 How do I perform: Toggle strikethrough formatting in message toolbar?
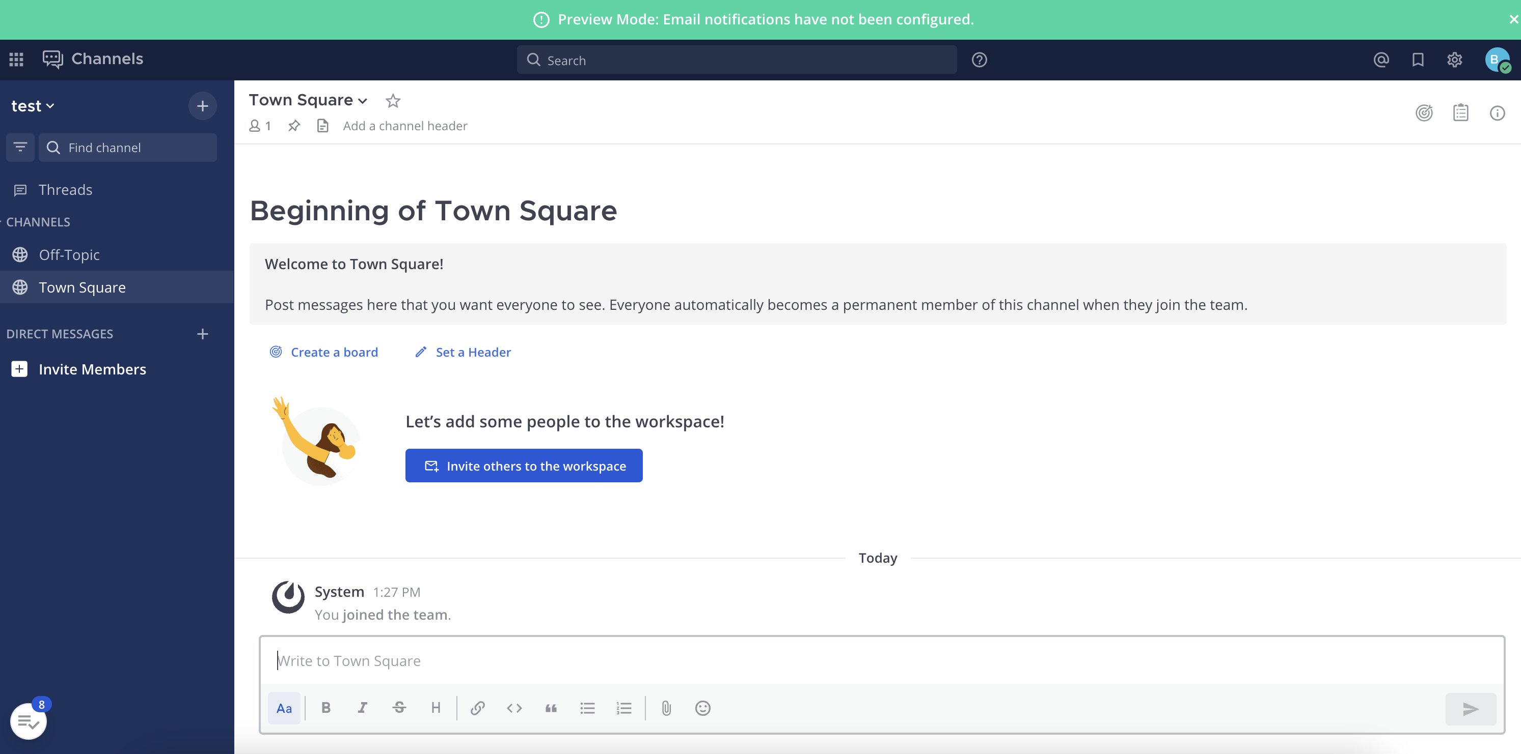(399, 708)
